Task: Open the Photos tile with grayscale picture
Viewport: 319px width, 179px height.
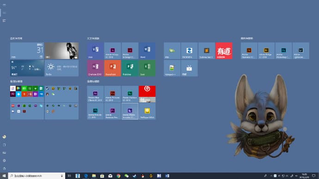Action: coord(61,51)
